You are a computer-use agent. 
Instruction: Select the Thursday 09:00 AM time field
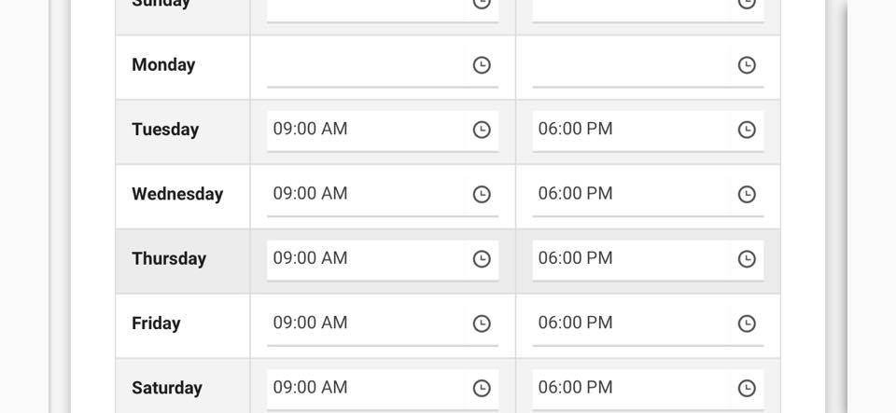pos(364,259)
